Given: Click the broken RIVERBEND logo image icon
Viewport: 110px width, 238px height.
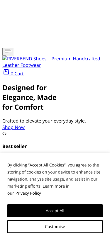Looking at the screenshot, I should pyautogui.click(x=5, y=58).
